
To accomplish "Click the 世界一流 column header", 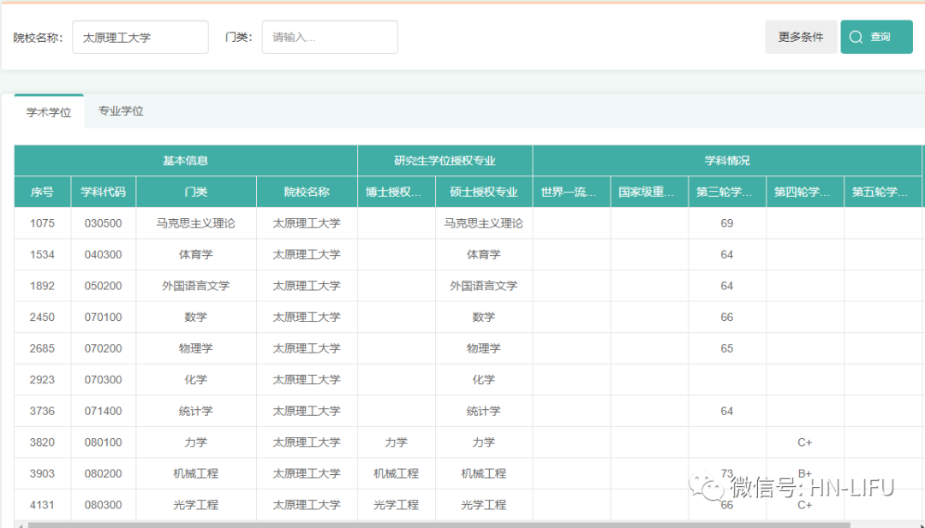I will click(x=570, y=191).
